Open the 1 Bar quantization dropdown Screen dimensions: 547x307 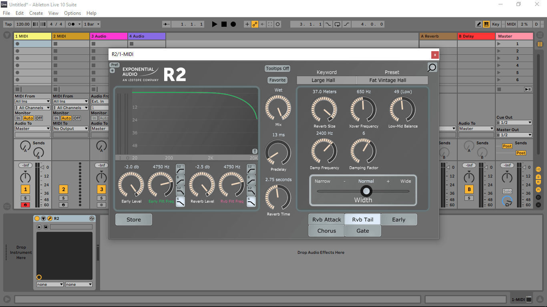click(92, 24)
